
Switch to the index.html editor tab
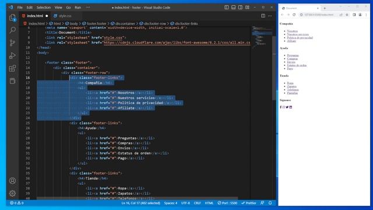[x=35, y=16]
